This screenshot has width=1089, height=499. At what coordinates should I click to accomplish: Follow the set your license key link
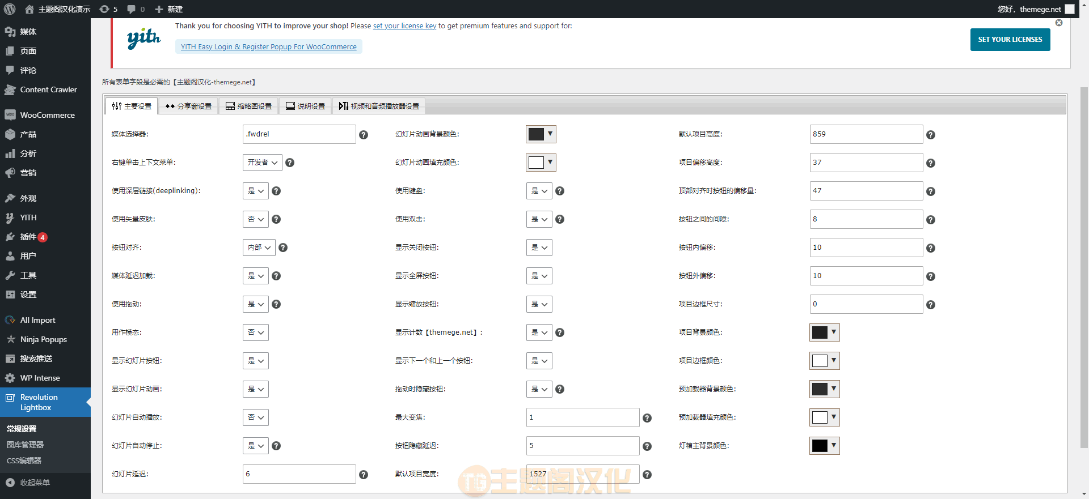click(x=404, y=26)
